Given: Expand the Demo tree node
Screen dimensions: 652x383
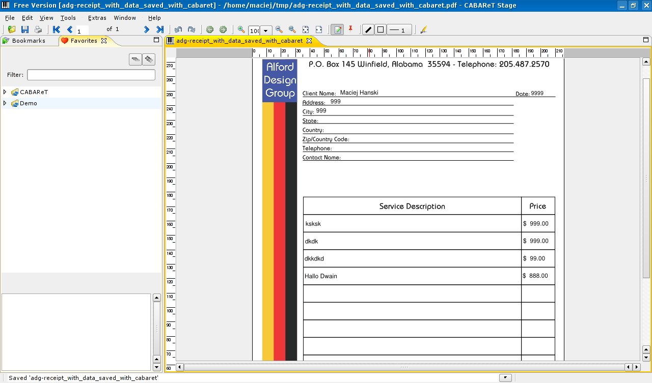Looking at the screenshot, I should pyautogui.click(x=5, y=103).
